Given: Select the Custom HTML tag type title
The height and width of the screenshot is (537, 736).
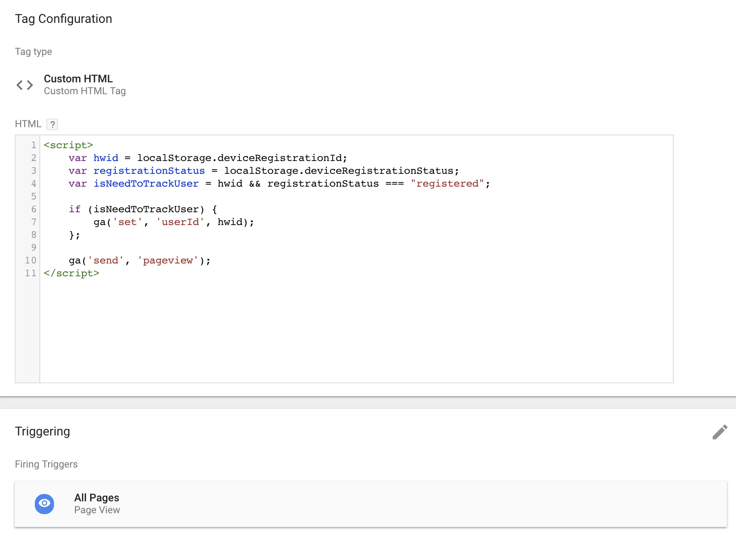Looking at the screenshot, I should click(78, 79).
